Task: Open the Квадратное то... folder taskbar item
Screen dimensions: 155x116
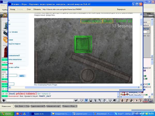Action: 61,114
